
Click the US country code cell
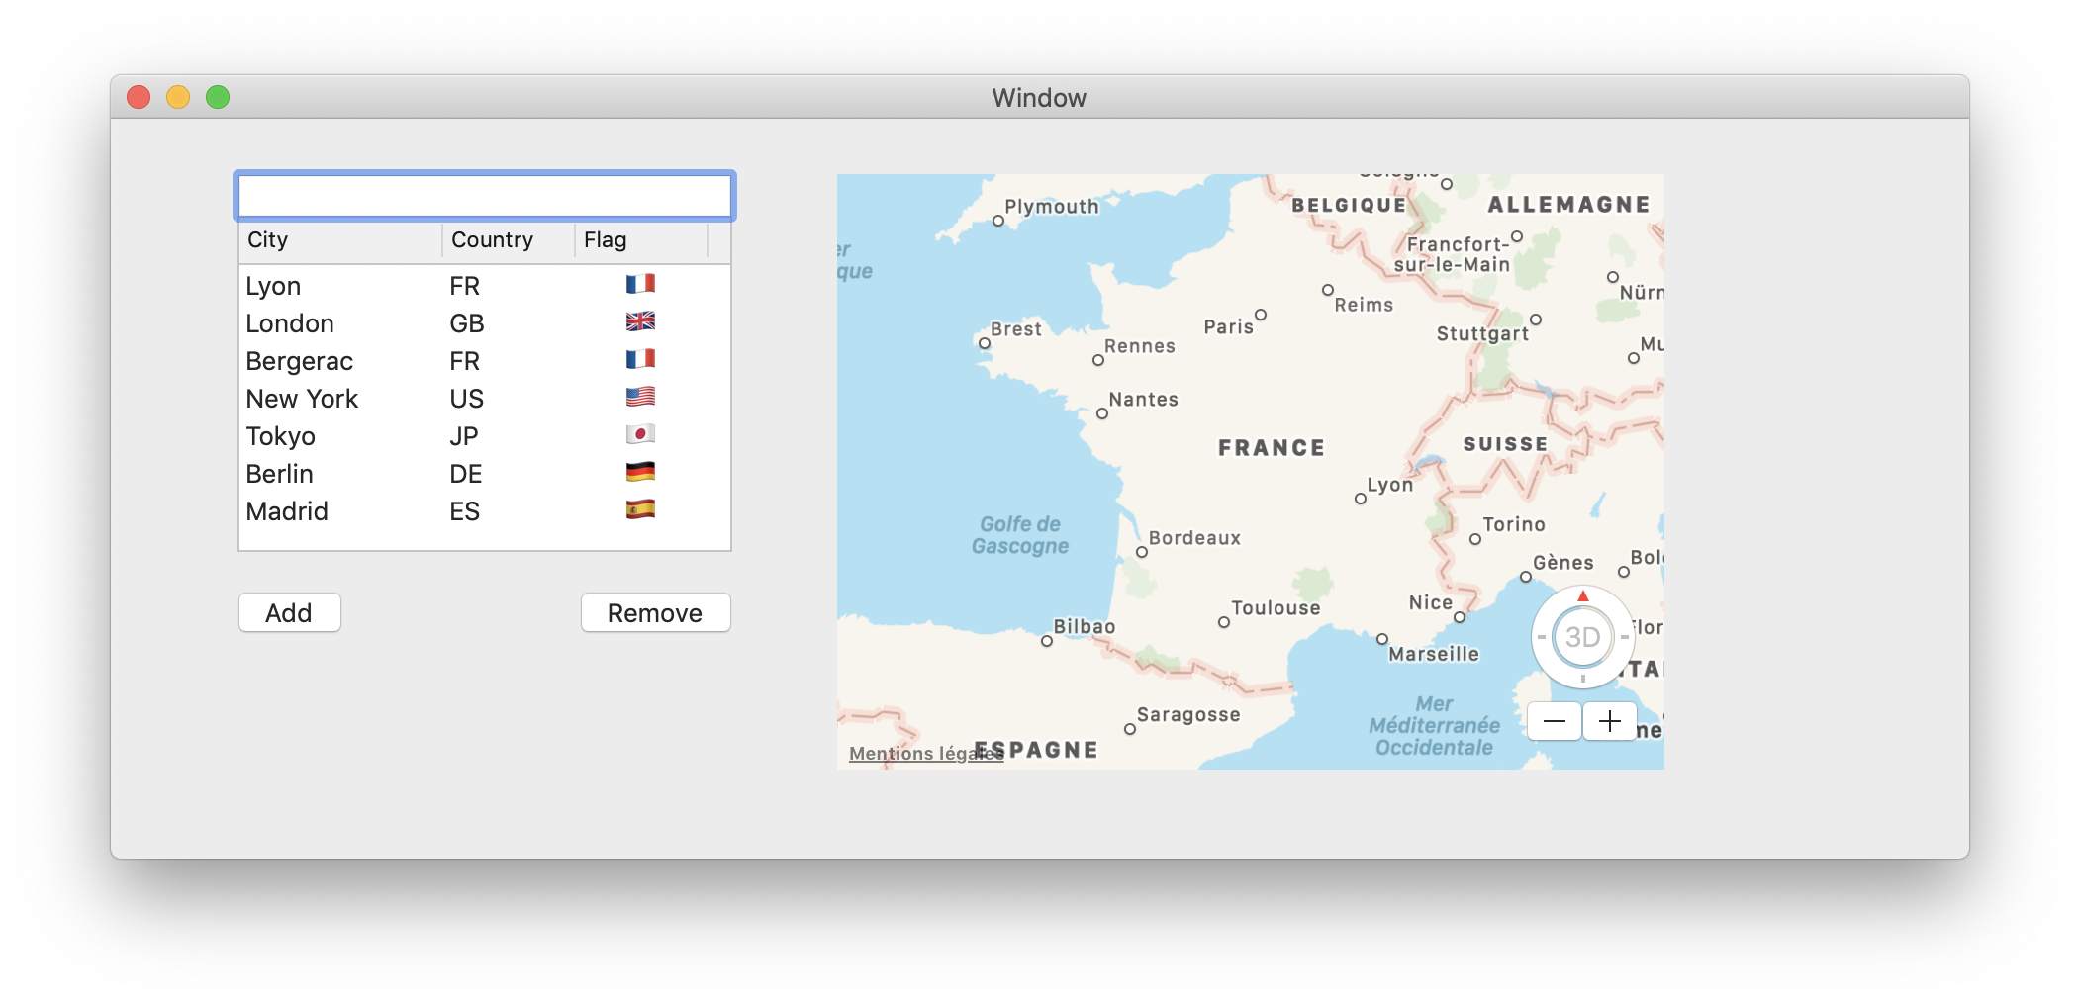pyautogui.click(x=466, y=399)
